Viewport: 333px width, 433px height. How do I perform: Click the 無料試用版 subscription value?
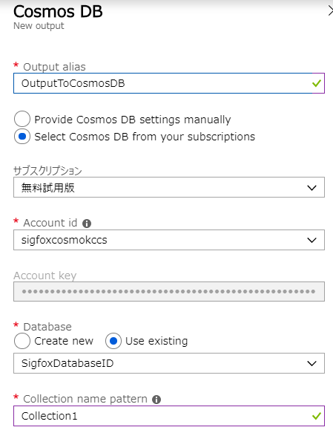pyautogui.click(x=48, y=188)
